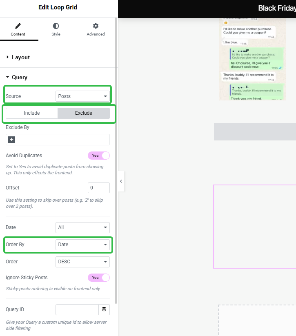The width and height of the screenshot is (296, 336).
Task: Collapse the editor panel with arrow handle
Action: pos(121,181)
